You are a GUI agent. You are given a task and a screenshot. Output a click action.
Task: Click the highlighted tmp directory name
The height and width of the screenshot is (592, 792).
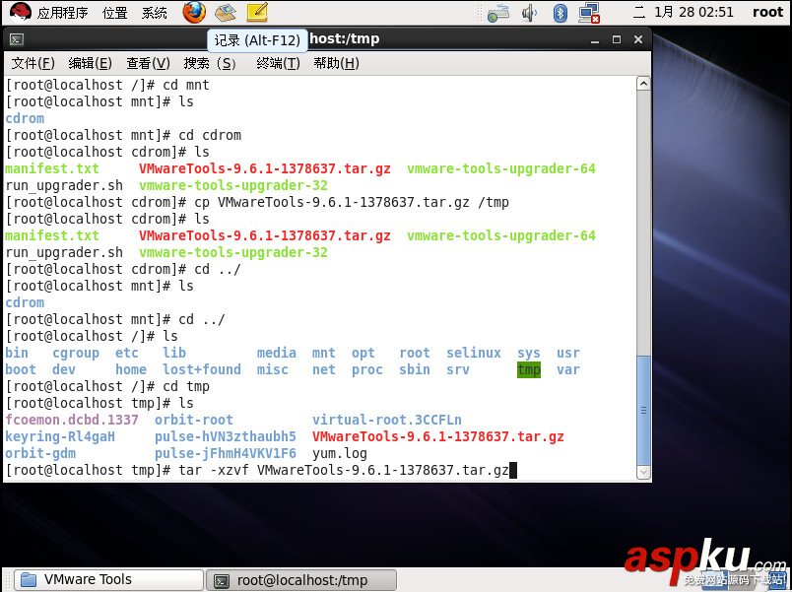(x=529, y=369)
